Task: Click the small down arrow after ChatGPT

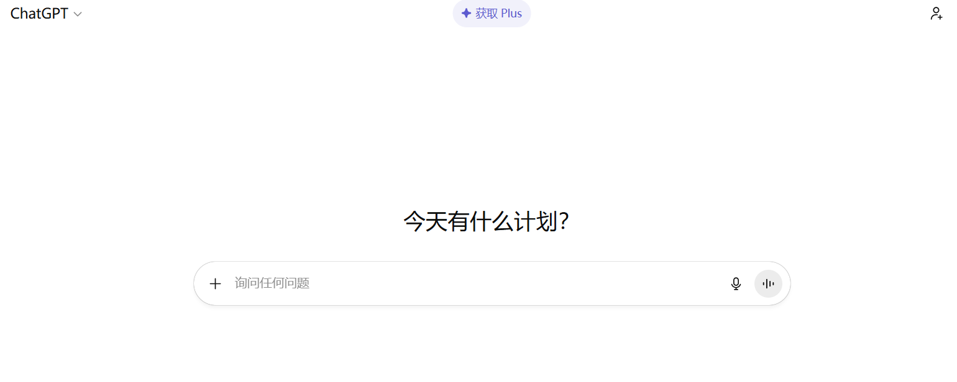Action: [x=78, y=14]
